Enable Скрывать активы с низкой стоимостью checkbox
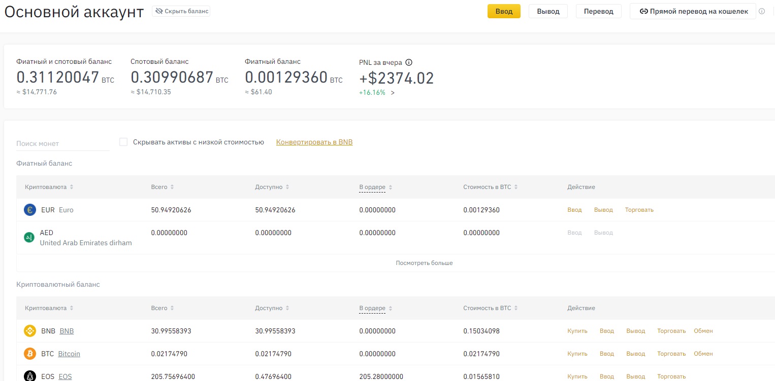Viewport: 775px width, 381px height. tap(123, 142)
